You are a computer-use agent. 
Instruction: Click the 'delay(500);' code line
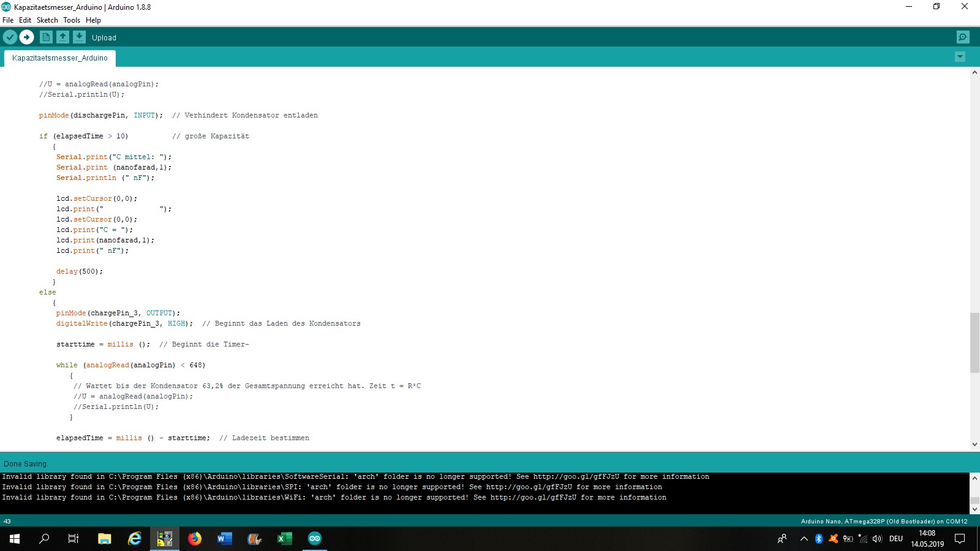(x=80, y=271)
